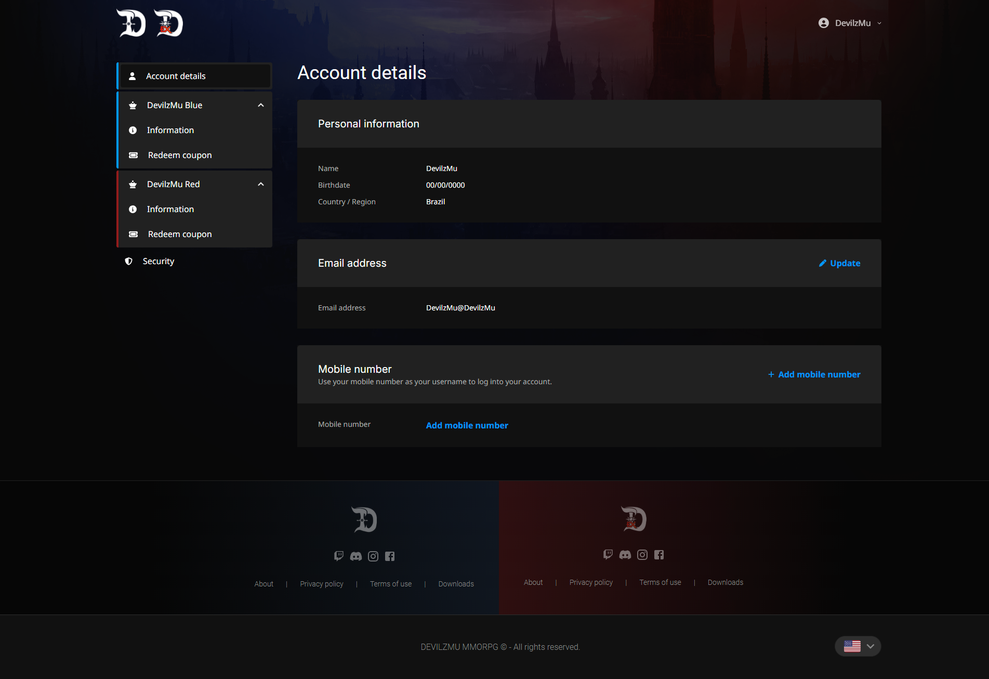Click Update for email address
The width and height of the screenshot is (989, 679).
[840, 263]
